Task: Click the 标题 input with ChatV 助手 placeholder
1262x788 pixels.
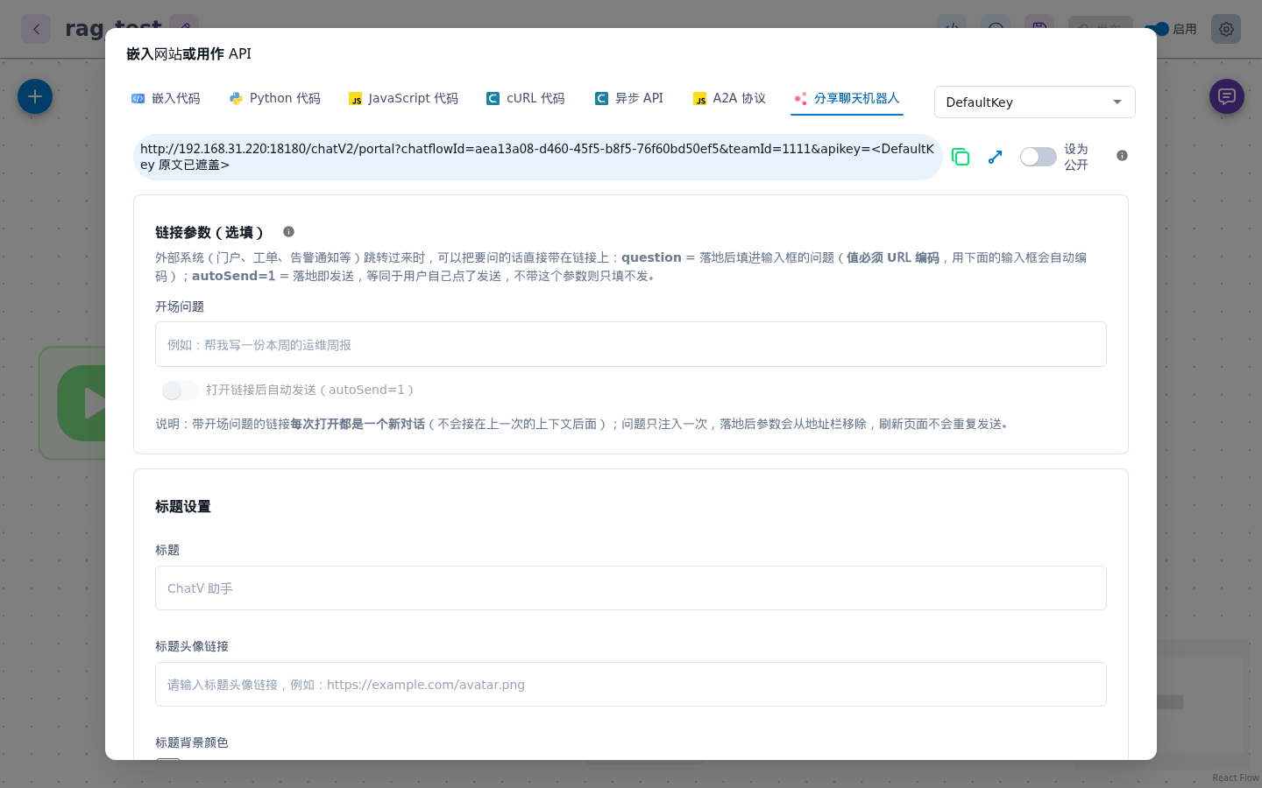Action: click(x=631, y=588)
